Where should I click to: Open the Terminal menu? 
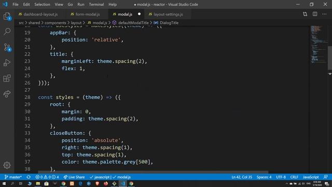(96, 5)
